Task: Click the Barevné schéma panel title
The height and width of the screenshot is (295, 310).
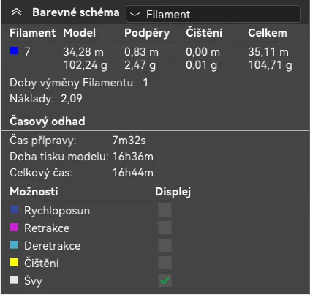Action: pyautogui.click(x=76, y=12)
